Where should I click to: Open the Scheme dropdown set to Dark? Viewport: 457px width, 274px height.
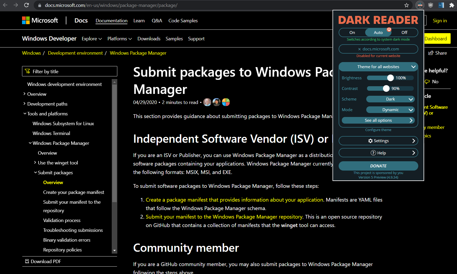[x=390, y=99]
